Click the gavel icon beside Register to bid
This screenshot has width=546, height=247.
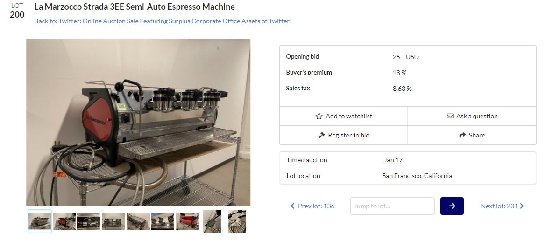point(321,135)
